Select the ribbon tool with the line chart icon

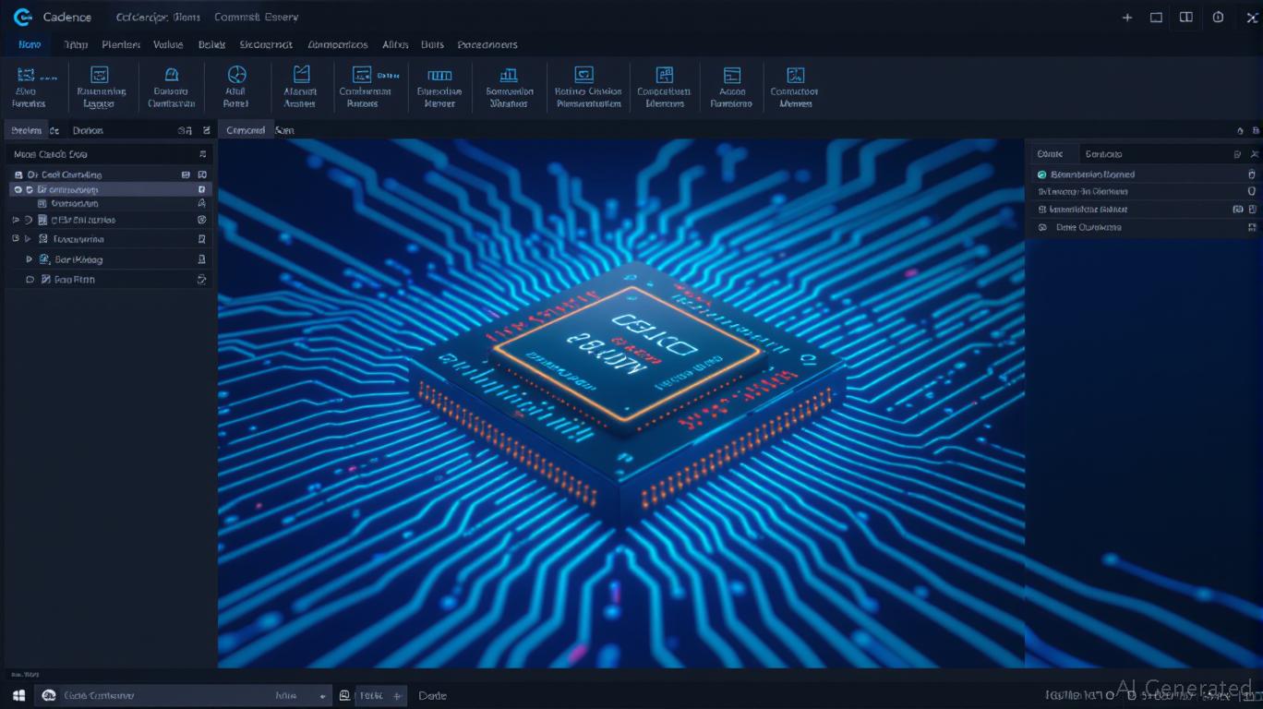(x=301, y=75)
